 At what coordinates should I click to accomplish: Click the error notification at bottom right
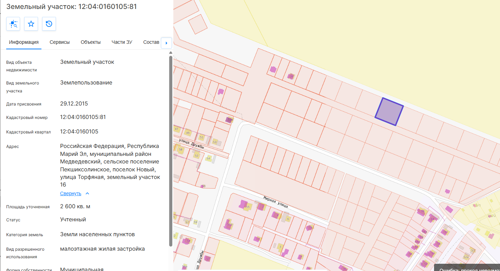(467, 268)
